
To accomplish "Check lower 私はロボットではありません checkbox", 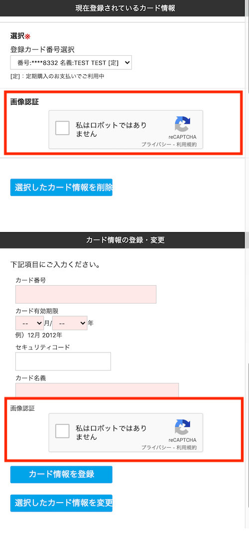I will (63, 431).
